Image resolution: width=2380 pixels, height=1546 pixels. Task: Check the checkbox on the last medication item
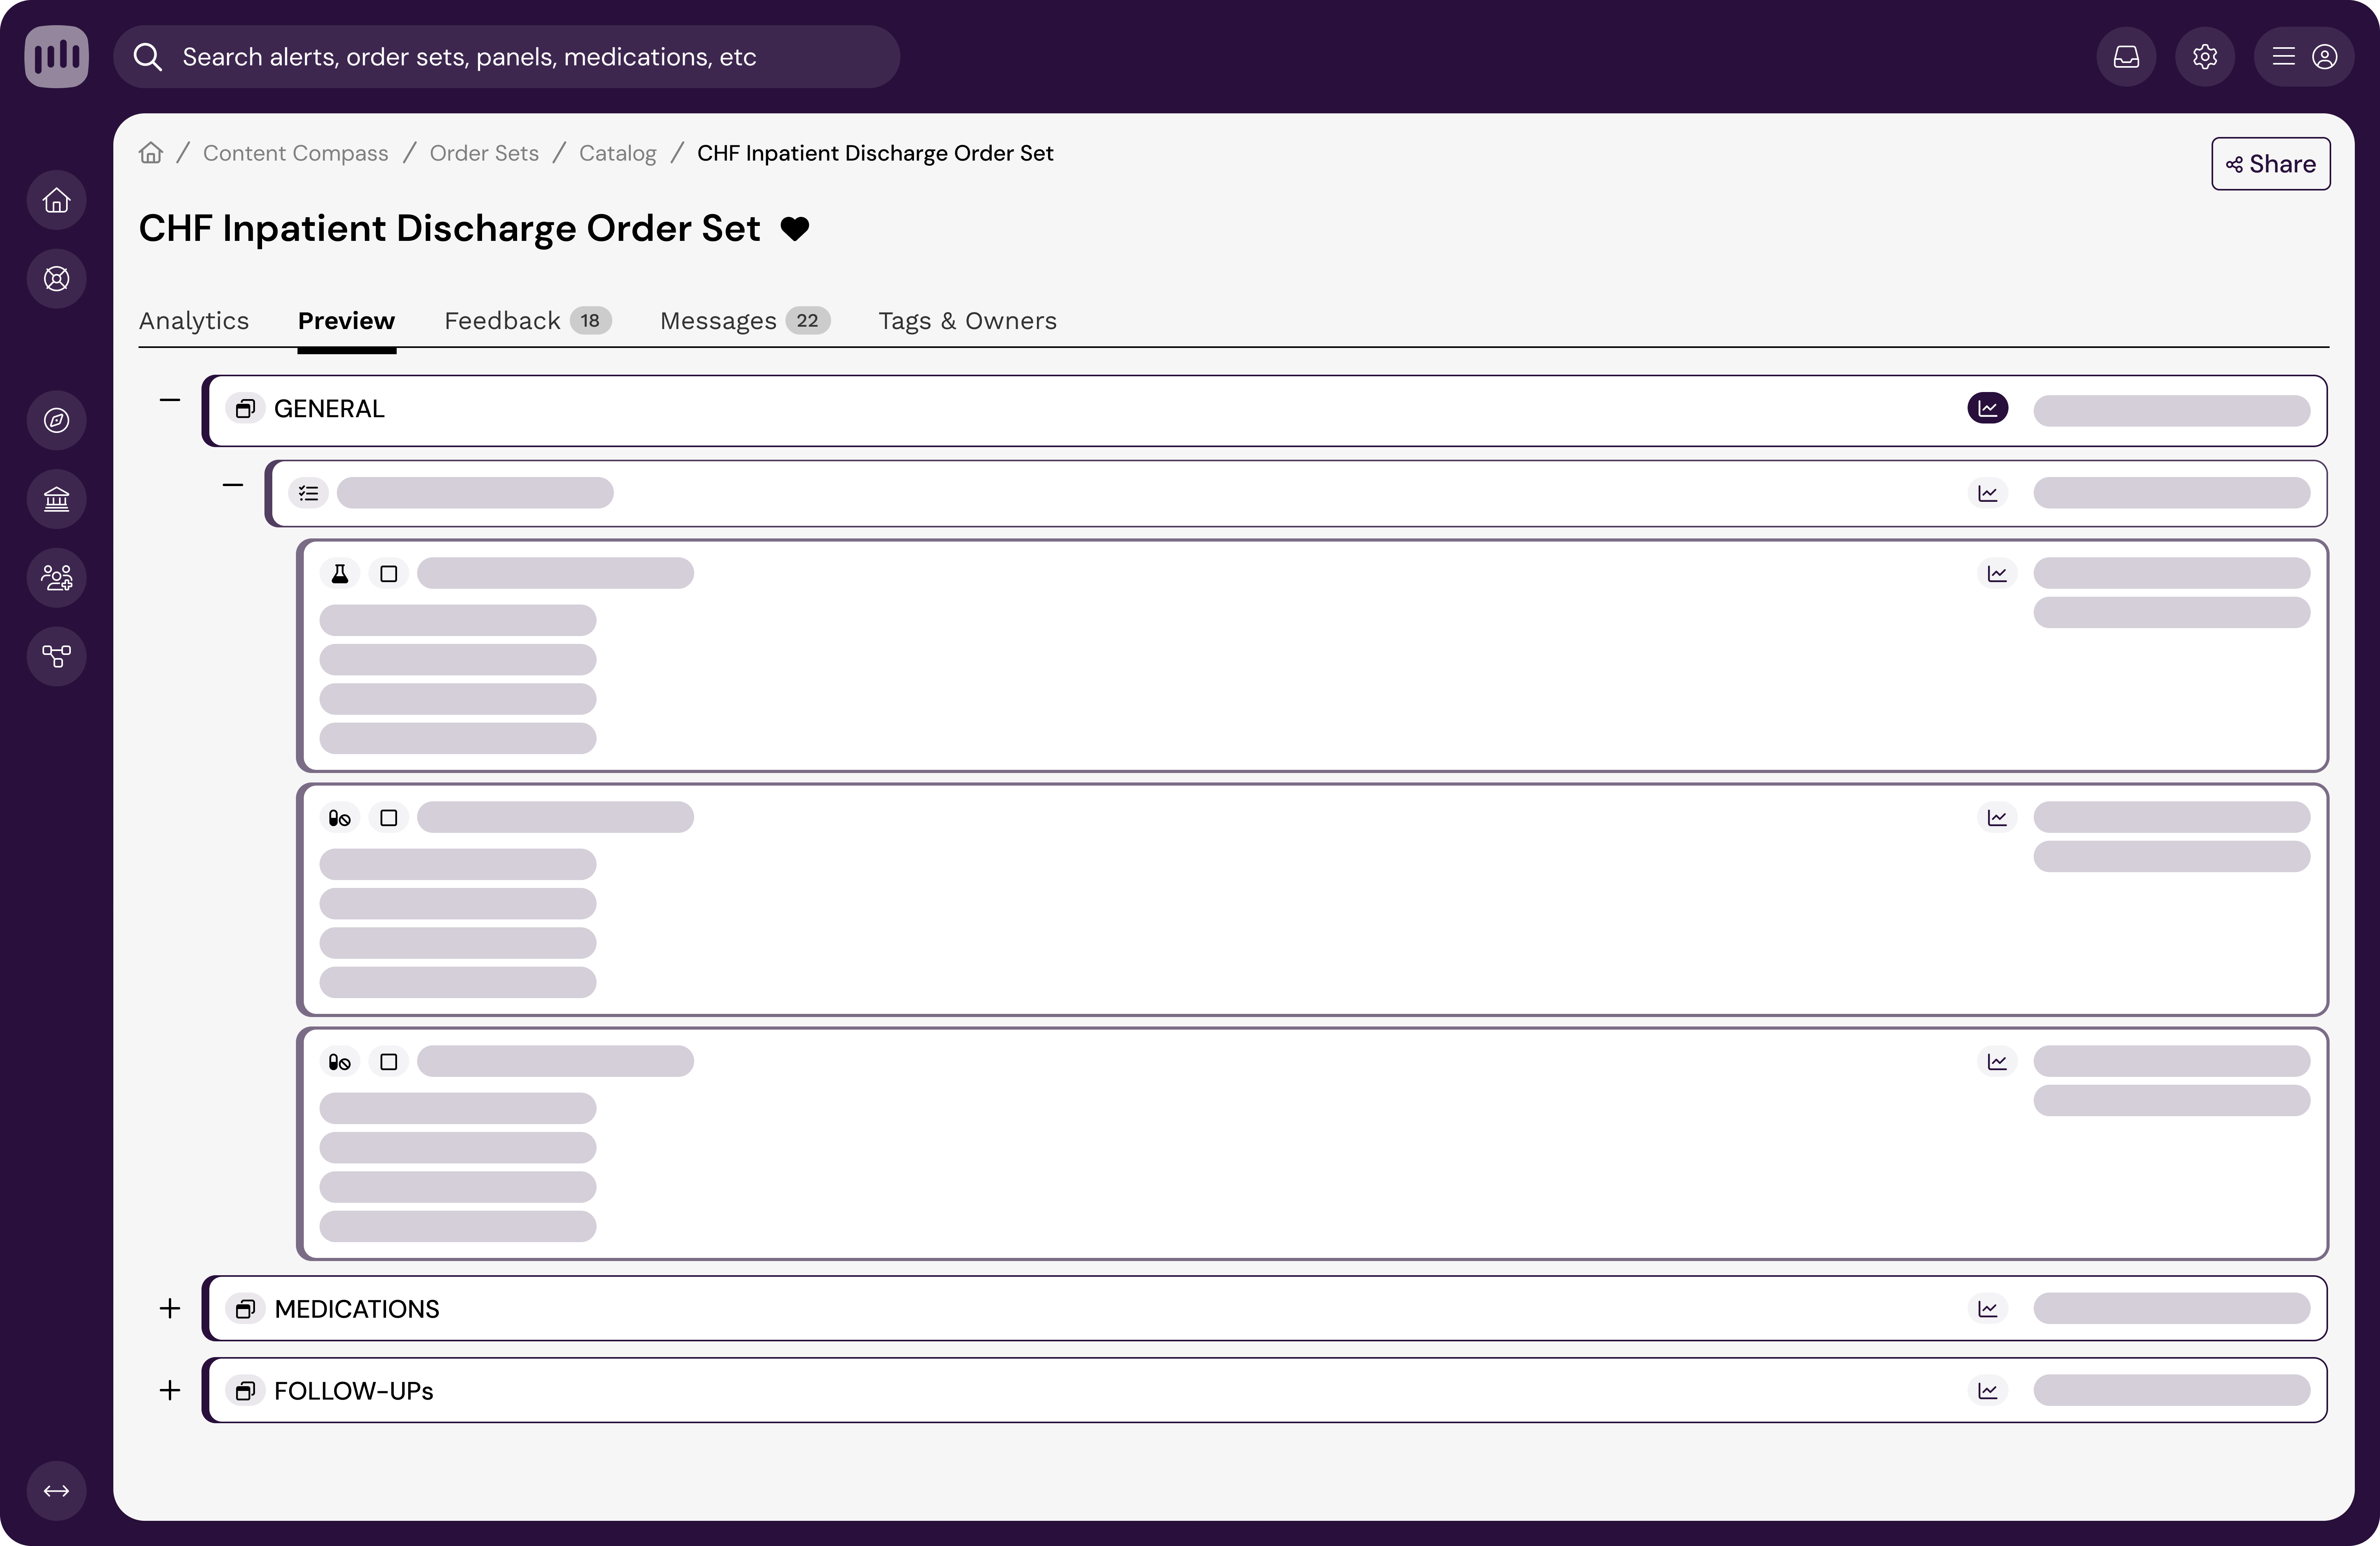click(389, 1062)
